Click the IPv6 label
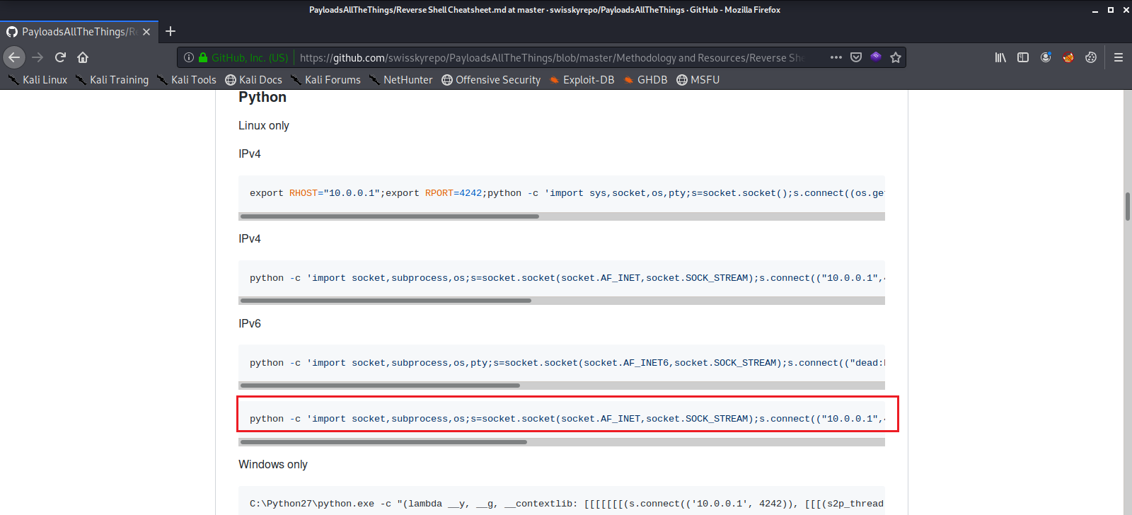 pos(250,323)
